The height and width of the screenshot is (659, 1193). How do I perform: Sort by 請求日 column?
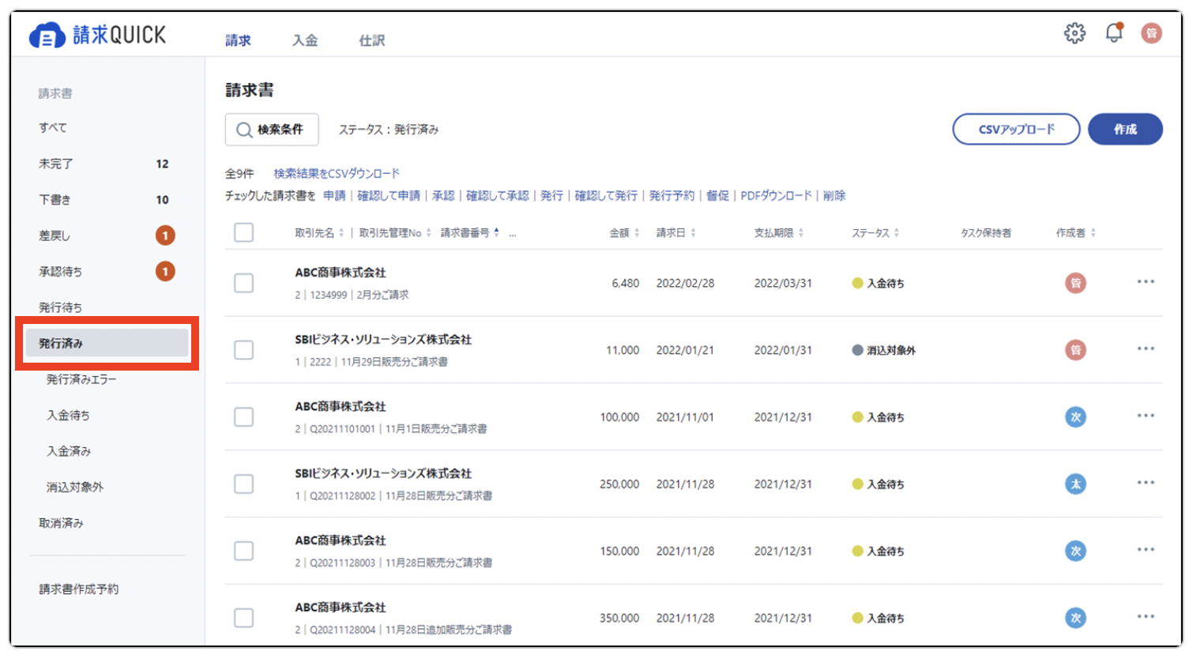click(x=676, y=233)
